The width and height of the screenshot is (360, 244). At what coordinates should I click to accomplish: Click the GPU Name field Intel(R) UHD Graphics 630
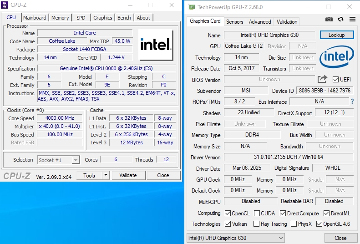point(269,35)
